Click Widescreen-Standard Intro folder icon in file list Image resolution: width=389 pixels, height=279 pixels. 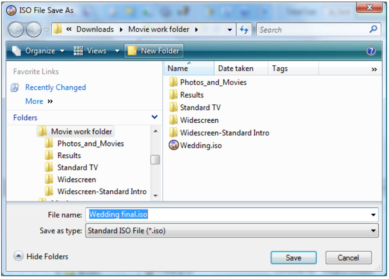pos(174,132)
